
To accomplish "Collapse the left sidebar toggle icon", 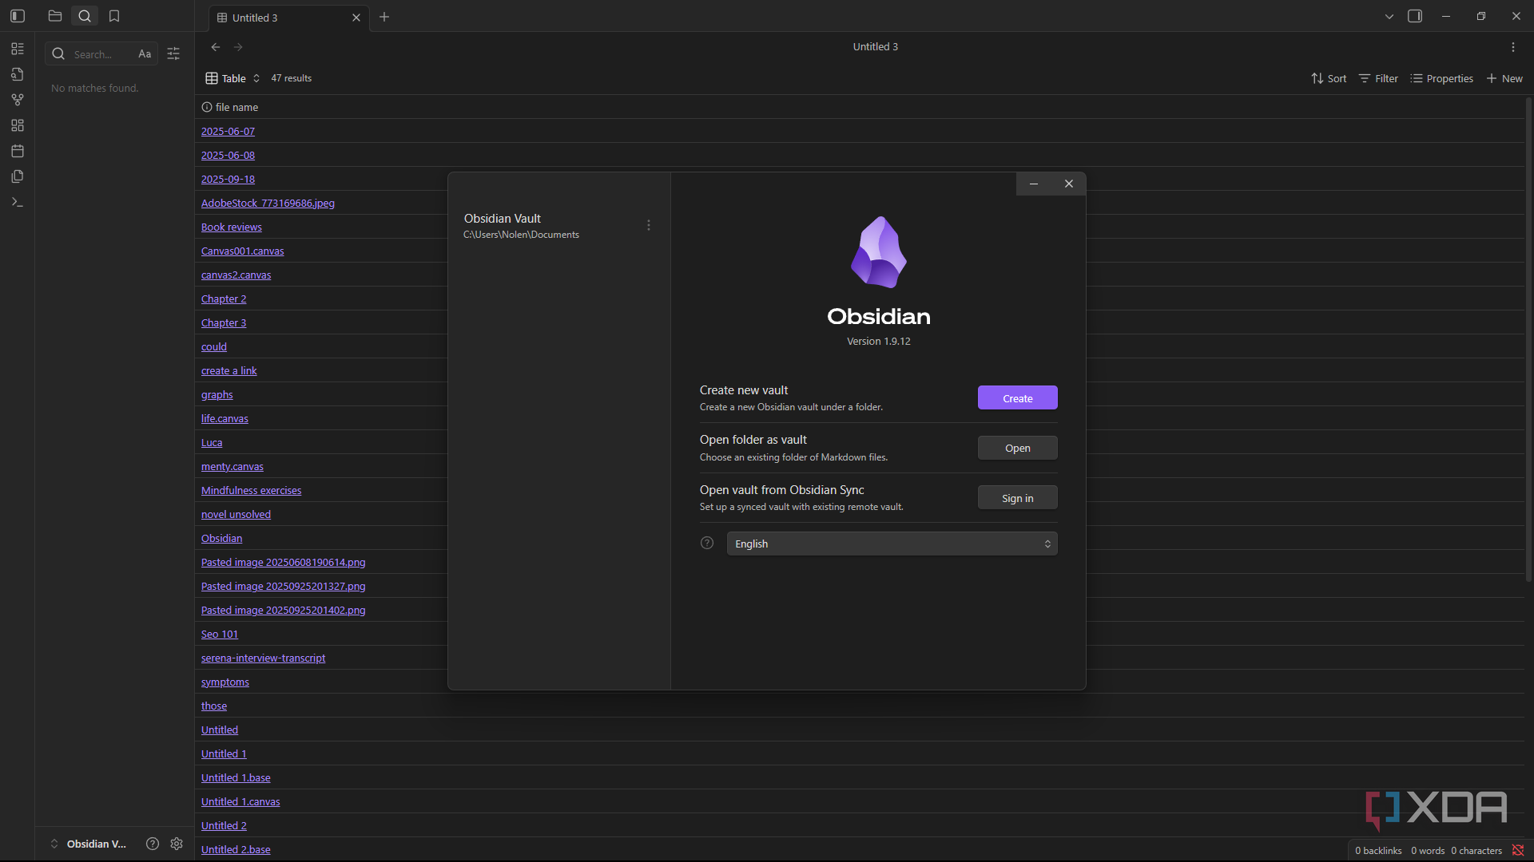I will (18, 16).
